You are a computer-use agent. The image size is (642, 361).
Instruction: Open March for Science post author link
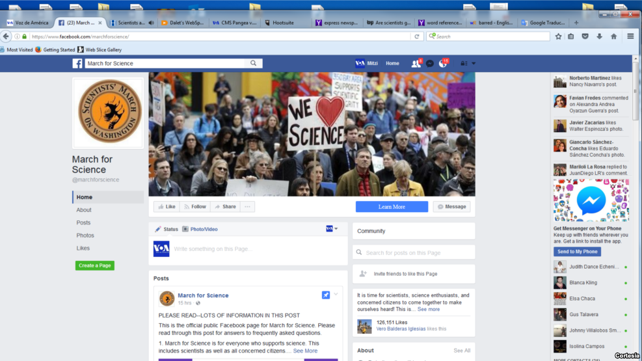[203, 295]
